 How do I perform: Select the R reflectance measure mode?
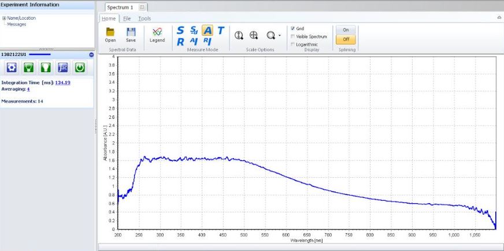pyautogui.click(x=180, y=42)
